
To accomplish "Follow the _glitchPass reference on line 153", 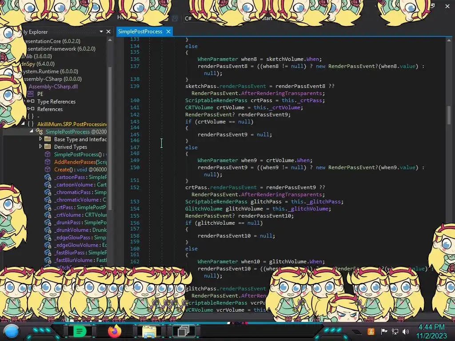I will coord(325,202).
